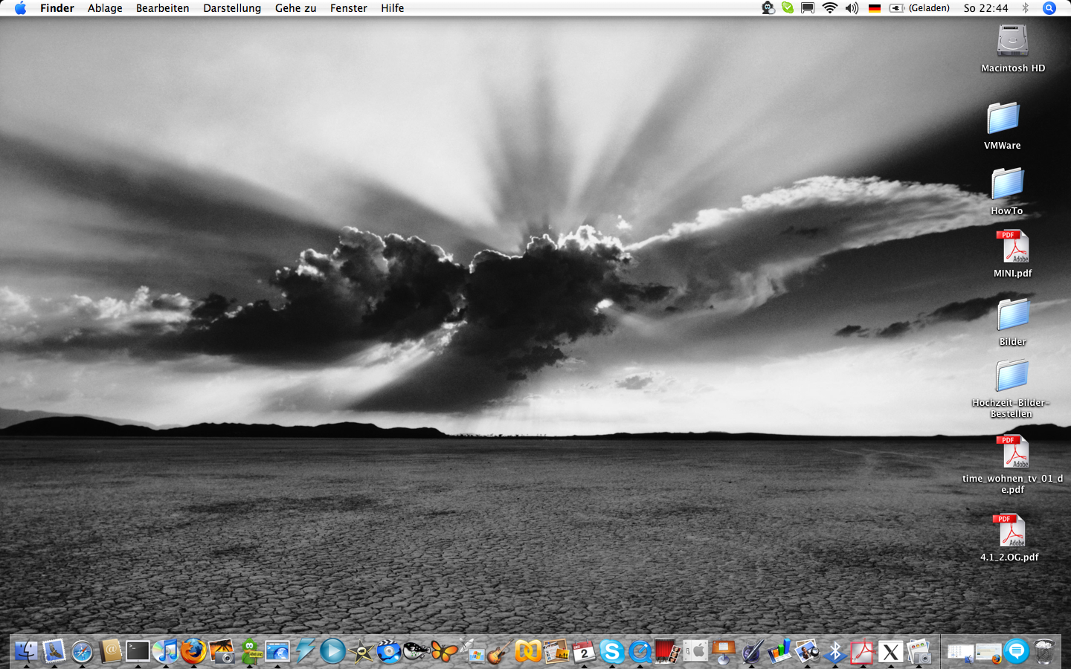Viewport: 1071px width, 669px height.
Task: Open System Preferences in dock
Action: (x=695, y=652)
